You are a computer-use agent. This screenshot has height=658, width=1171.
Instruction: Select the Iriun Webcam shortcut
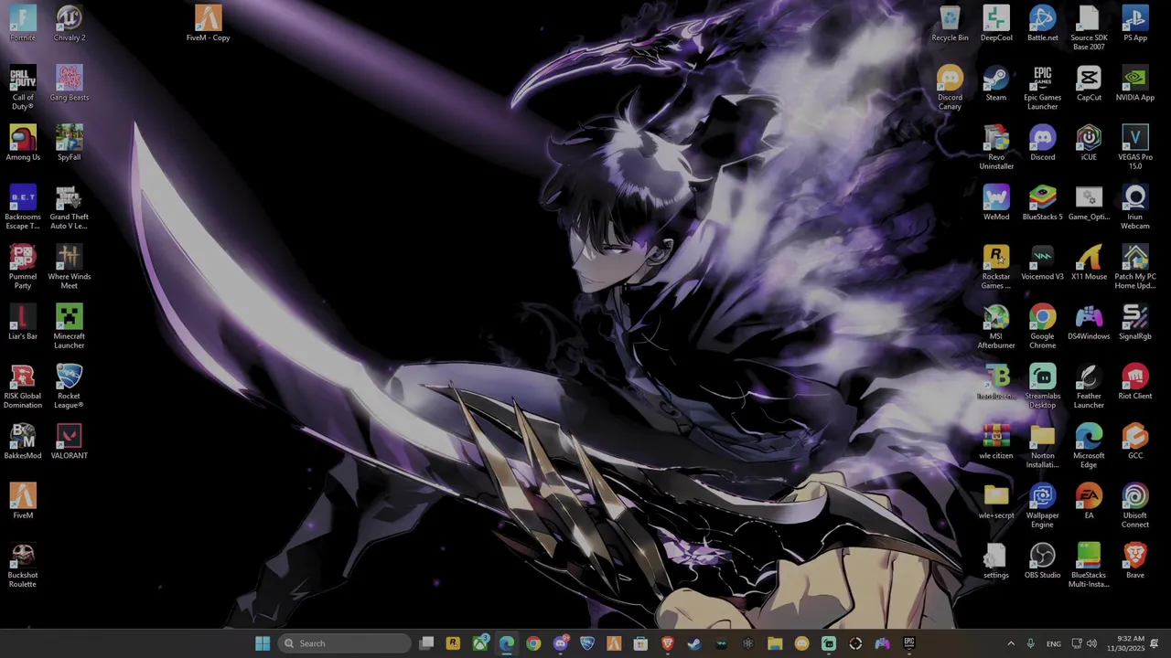[1135, 207]
